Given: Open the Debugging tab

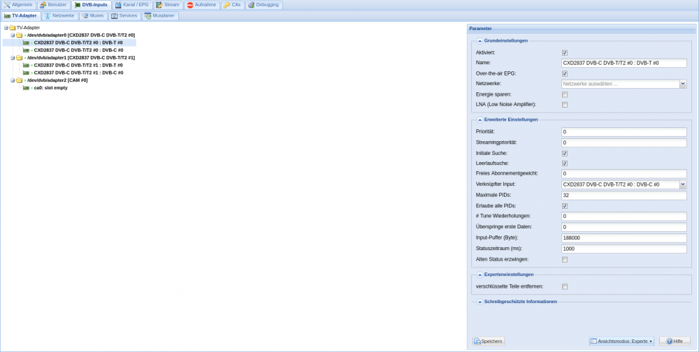Looking at the screenshot, I should (x=264, y=5).
